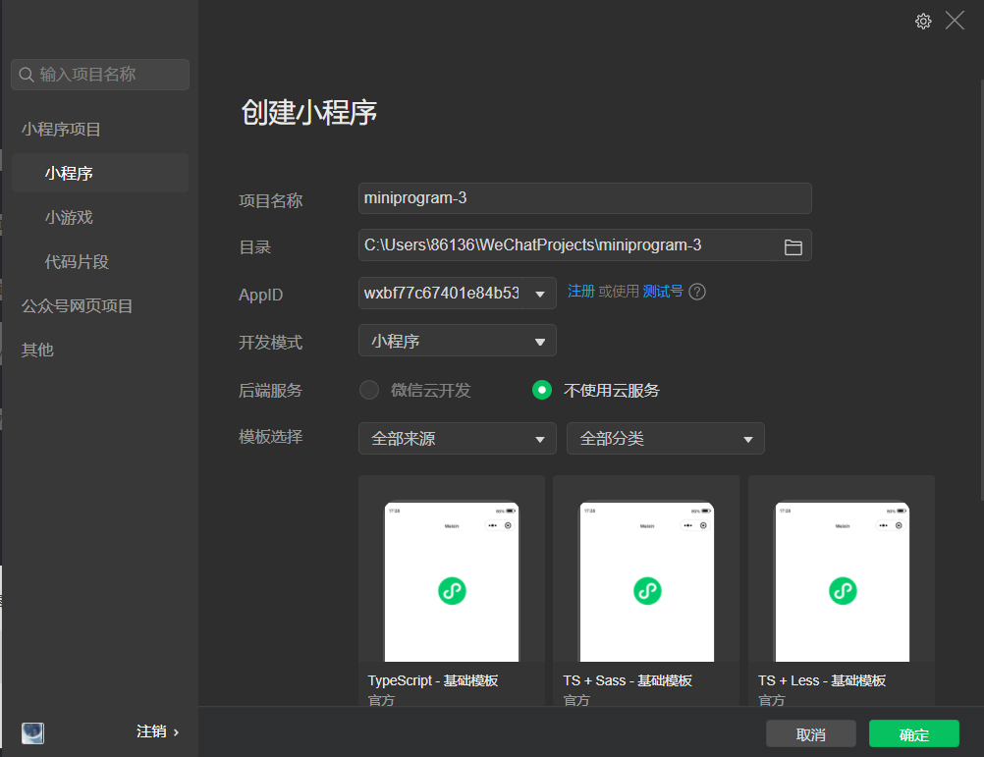Open the 注册 registration link
This screenshot has width=984, height=757.
(580, 292)
